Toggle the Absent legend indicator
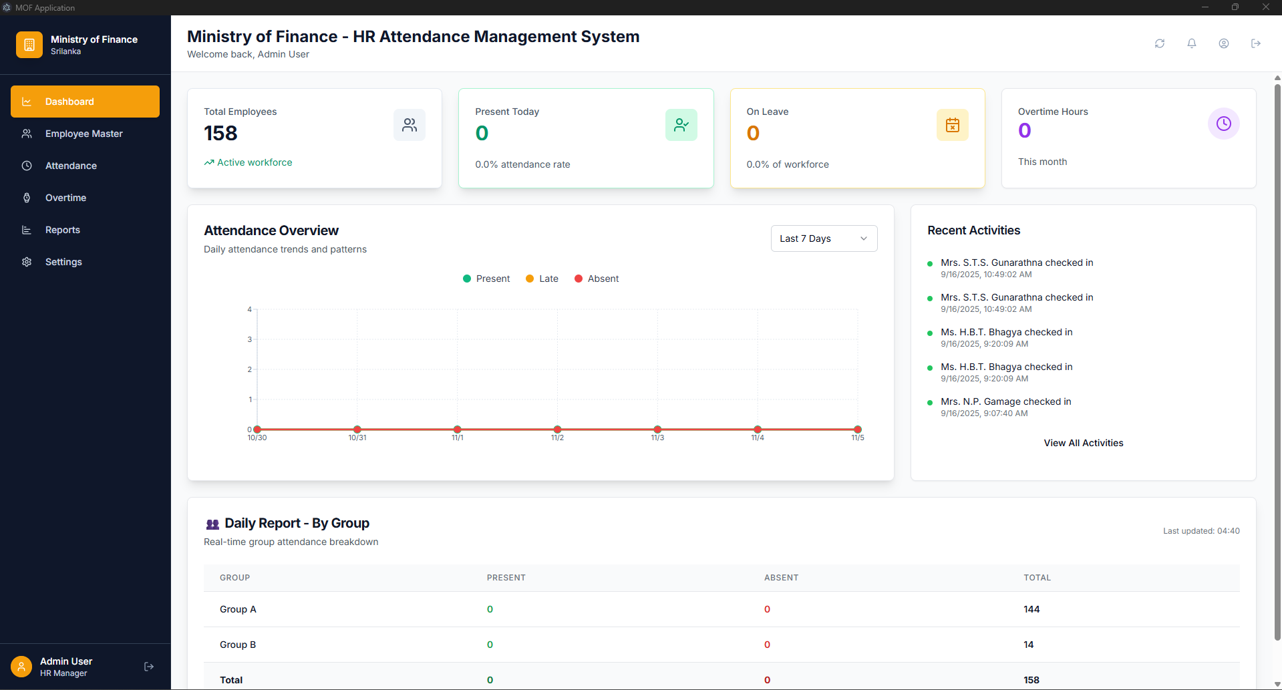The image size is (1282, 690). pyautogui.click(x=596, y=279)
